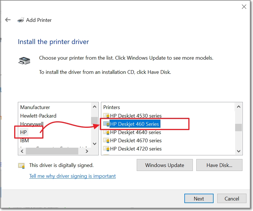Select HP DeskJet 4530 series printer
Viewport: 253px width, 211px height.
point(136,116)
